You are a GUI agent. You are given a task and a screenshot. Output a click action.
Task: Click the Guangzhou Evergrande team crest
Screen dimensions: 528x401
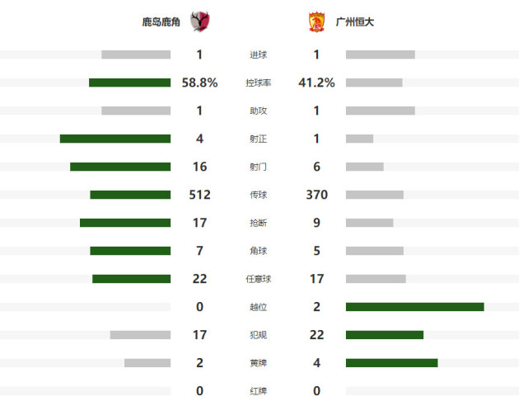pos(316,22)
